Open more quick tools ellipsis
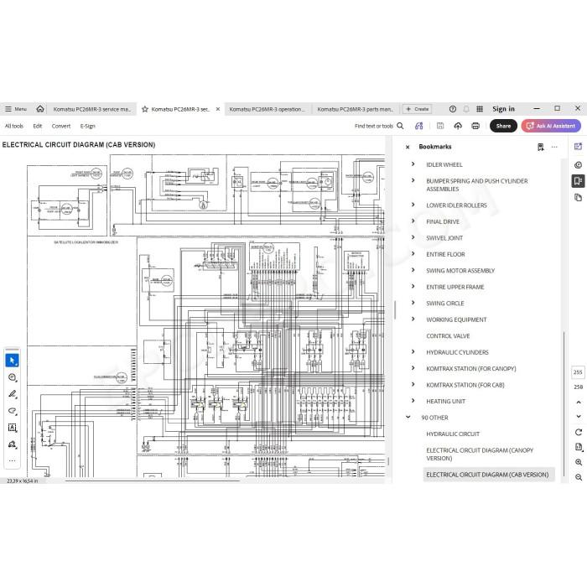 coord(12,460)
